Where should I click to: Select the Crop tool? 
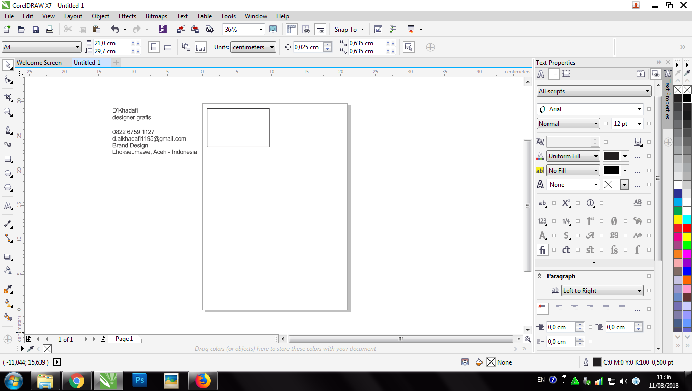pos(8,97)
